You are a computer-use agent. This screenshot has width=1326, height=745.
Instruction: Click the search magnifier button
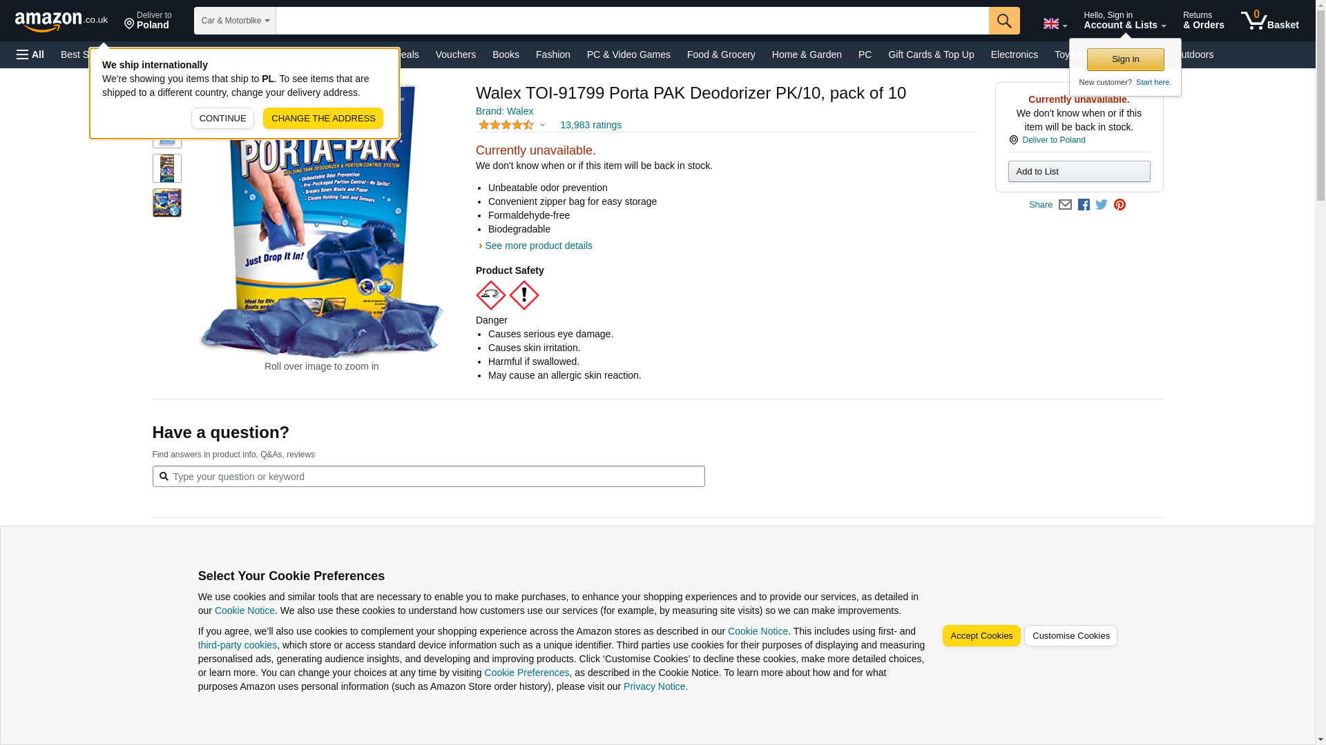(1003, 21)
